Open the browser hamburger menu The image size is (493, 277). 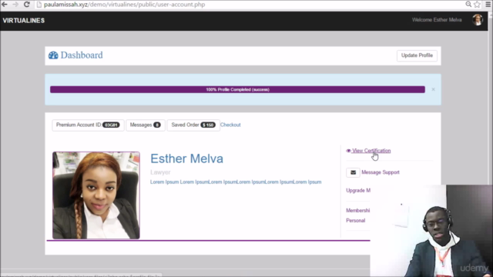coord(488,5)
